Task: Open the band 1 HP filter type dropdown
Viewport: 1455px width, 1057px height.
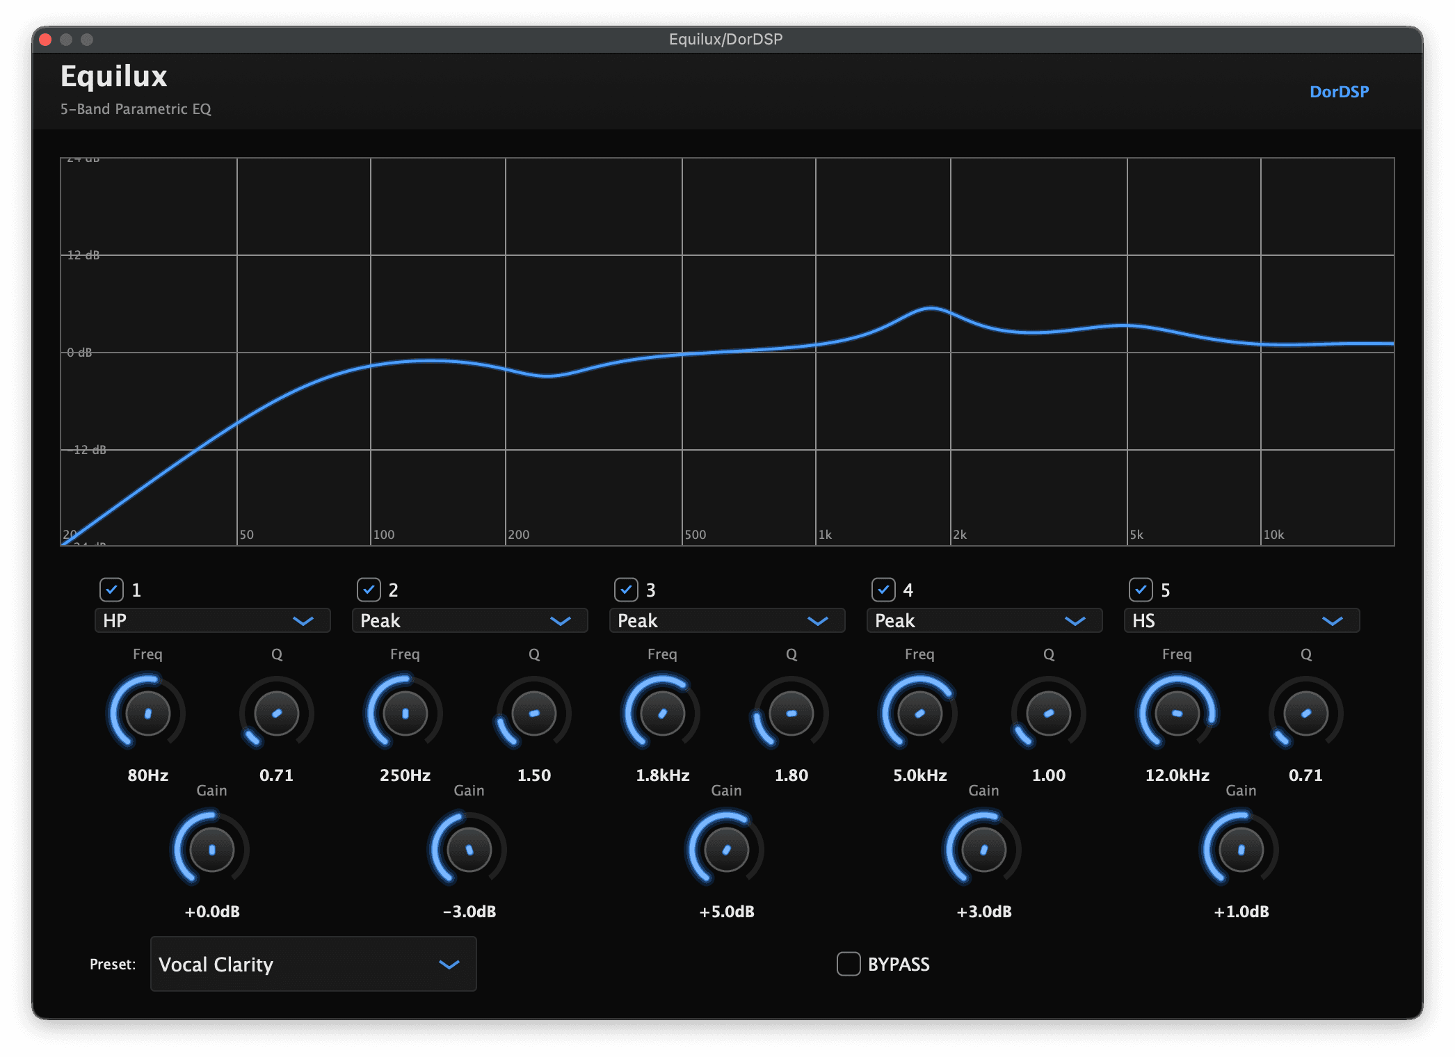Action: (212, 620)
